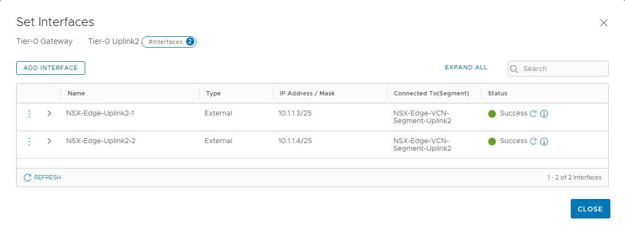Close dialog with the X icon

(x=603, y=23)
